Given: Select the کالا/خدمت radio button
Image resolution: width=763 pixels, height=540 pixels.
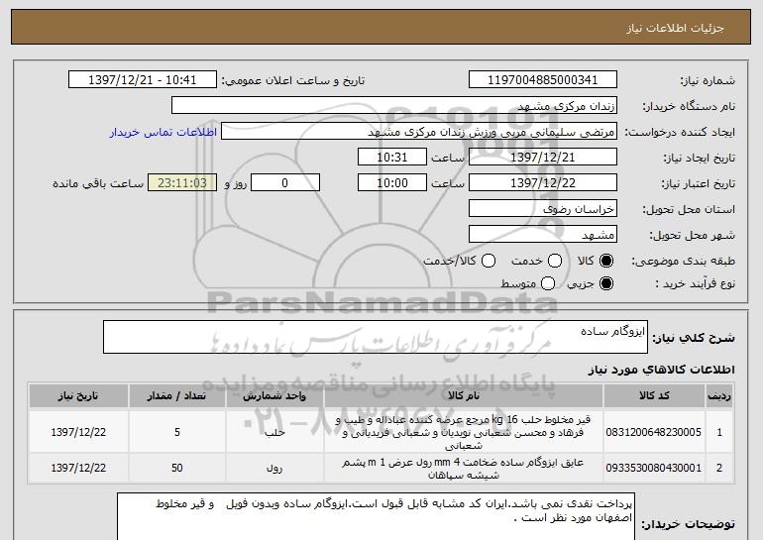Looking at the screenshot, I should coord(489,261).
